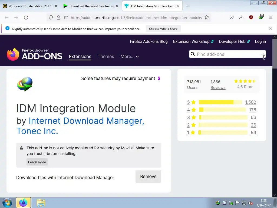Click the Learn more button
Screen dimensions: 277x208
coord(37,162)
